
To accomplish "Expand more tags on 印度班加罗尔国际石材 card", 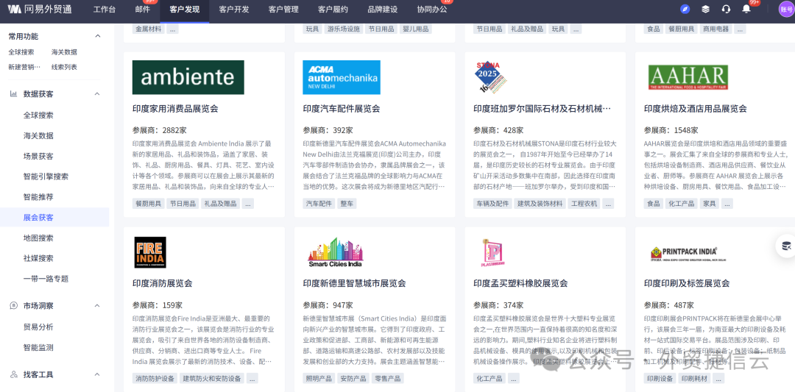I will pos(608,204).
